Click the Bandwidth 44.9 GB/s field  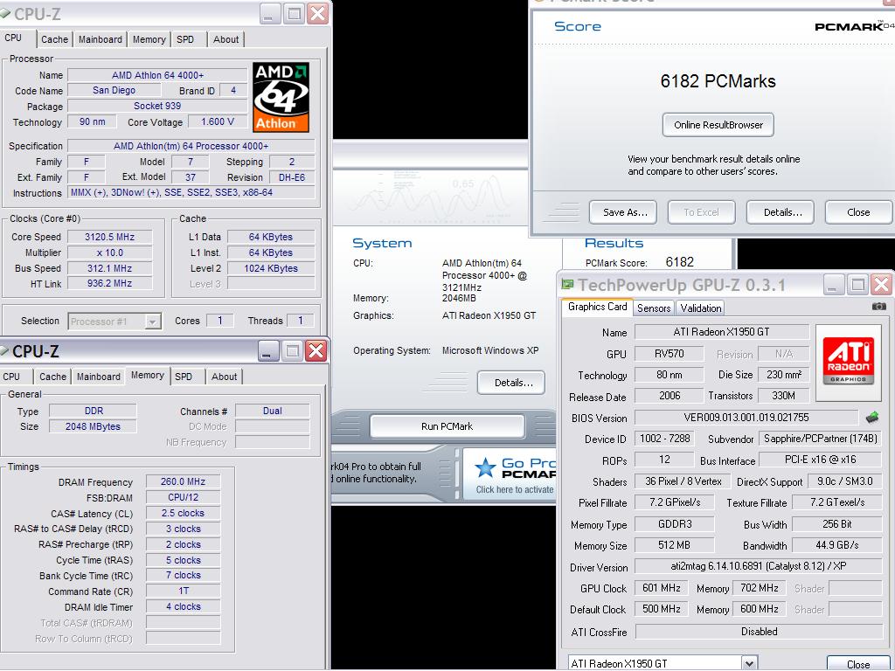[836, 545]
